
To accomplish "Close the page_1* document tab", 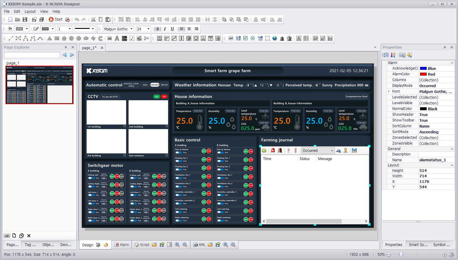I will (102, 48).
